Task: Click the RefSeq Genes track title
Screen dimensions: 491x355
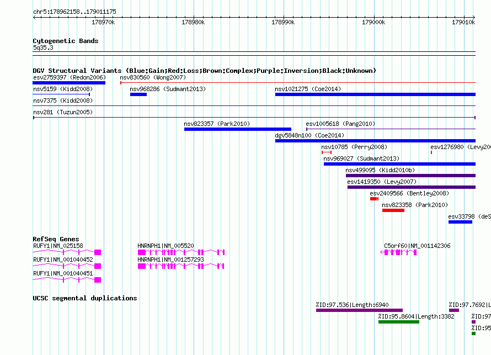Action: (56, 239)
